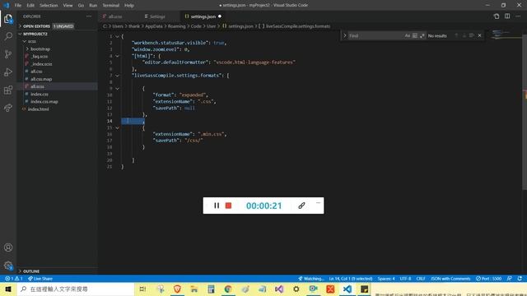The width and height of the screenshot is (527, 296).
Task: Open Windows Start menu
Action: tap(8, 289)
